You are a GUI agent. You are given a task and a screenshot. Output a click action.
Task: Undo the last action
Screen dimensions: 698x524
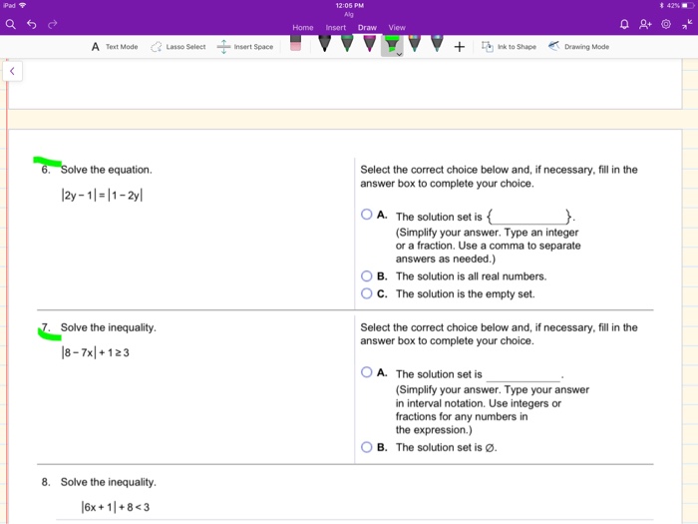click(x=32, y=24)
